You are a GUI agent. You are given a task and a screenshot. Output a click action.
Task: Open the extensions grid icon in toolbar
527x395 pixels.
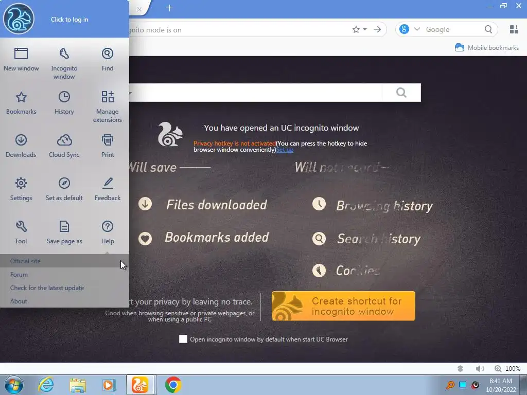pyautogui.click(x=514, y=29)
